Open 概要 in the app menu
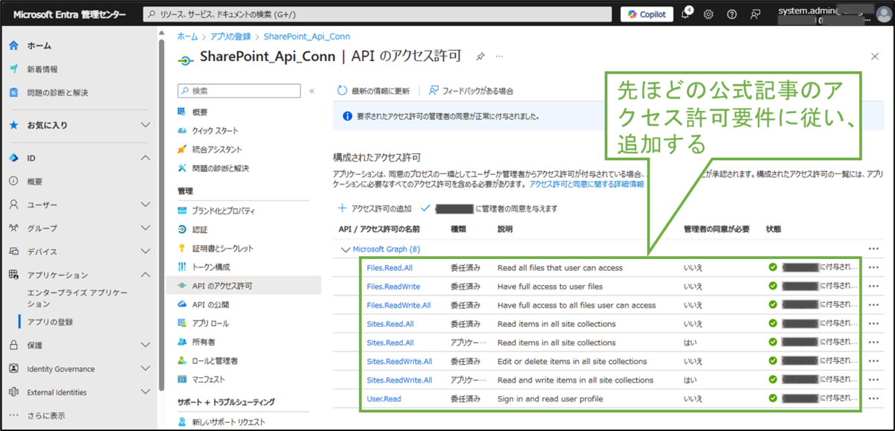 pyautogui.click(x=200, y=112)
